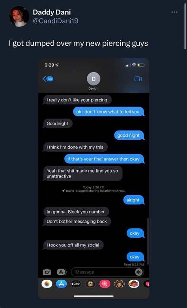Tap the audio waveform record icon
This screenshot has width=187, height=308.
139,272
